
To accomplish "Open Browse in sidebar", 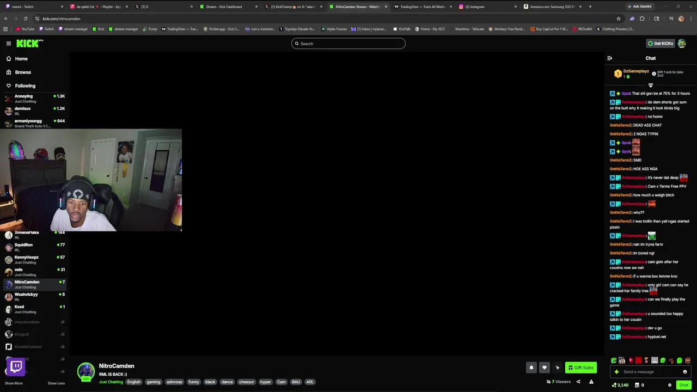I will pos(19,72).
